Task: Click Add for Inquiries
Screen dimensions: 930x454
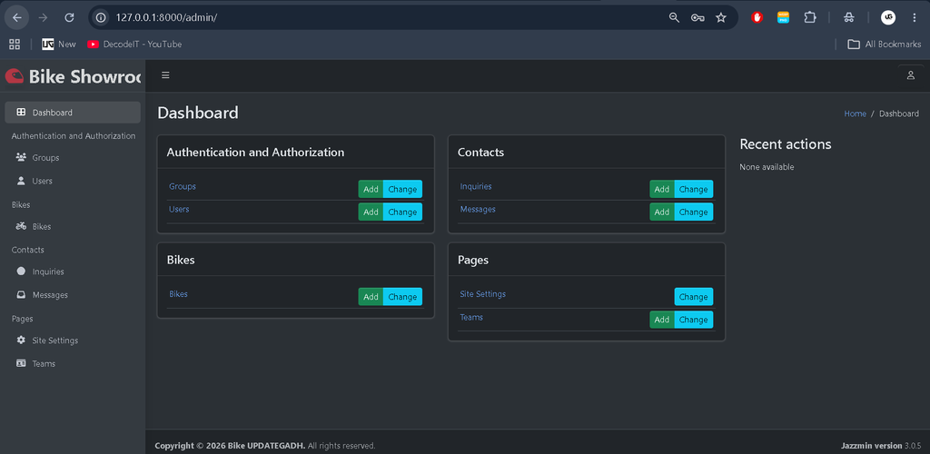Action: point(662,189)
